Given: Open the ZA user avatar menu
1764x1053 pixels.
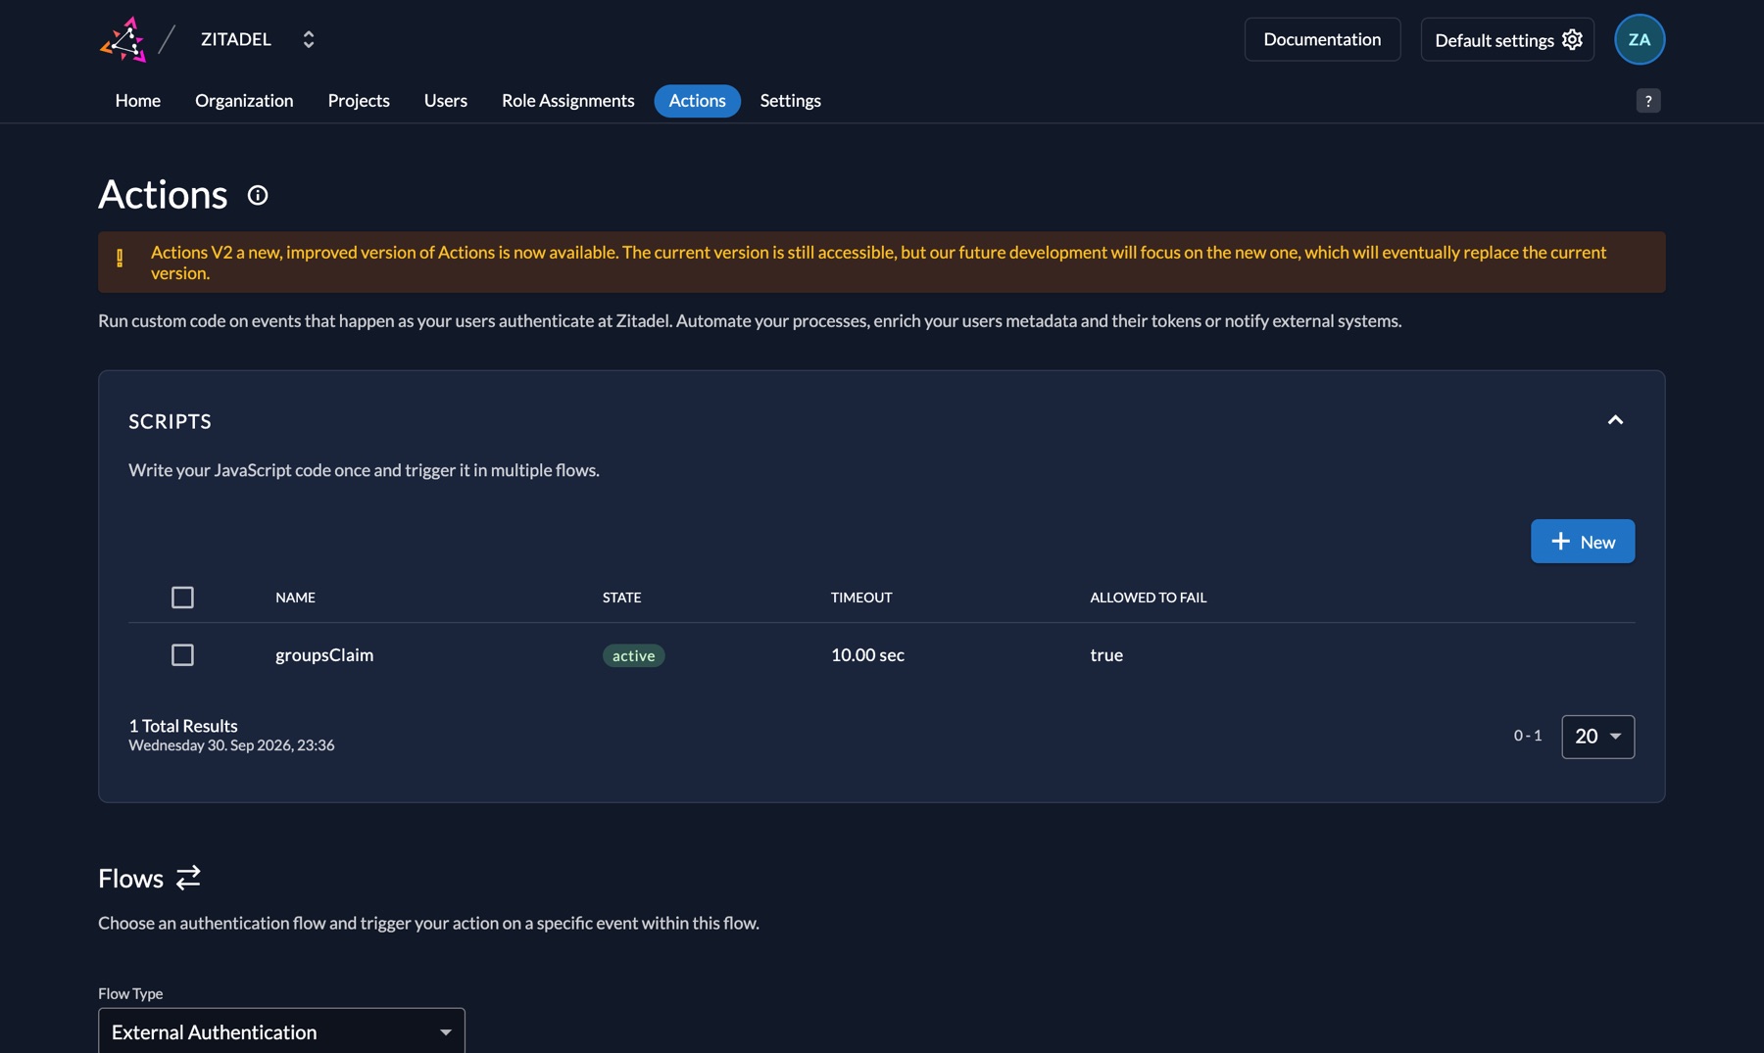Looking at the screenshot, I should tap(1640, 39).
